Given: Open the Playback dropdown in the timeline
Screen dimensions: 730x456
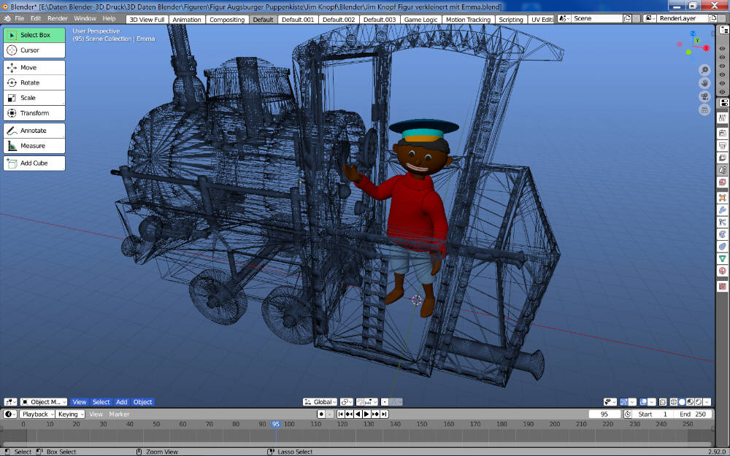Looking at the screenshot, I should coord(35,414).
